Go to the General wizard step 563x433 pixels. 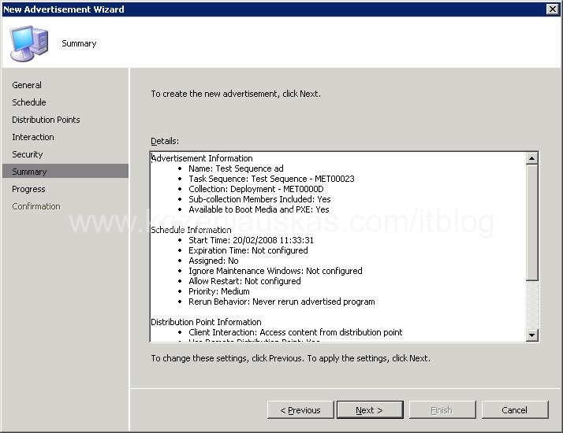(27, 85)
